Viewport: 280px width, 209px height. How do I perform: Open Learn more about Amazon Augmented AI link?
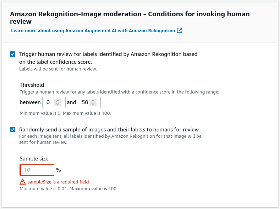93,31
